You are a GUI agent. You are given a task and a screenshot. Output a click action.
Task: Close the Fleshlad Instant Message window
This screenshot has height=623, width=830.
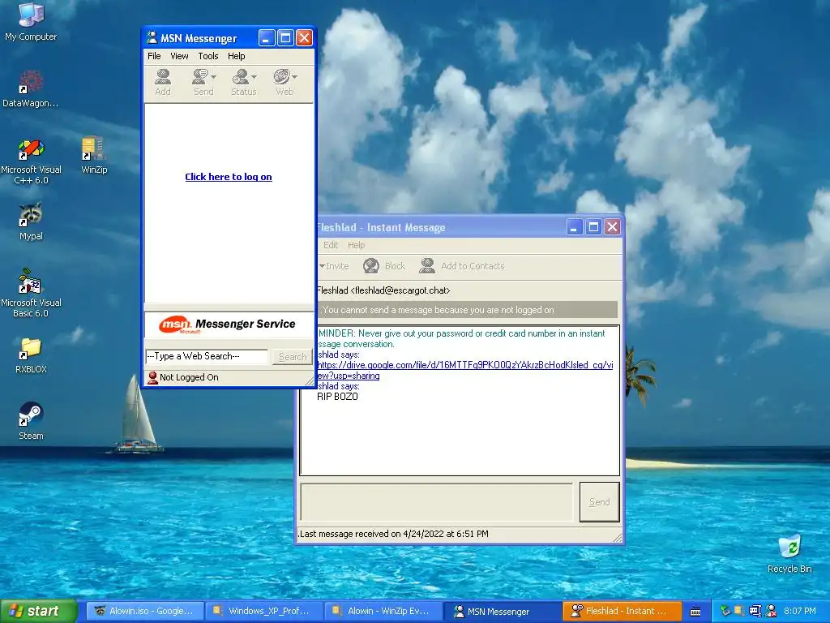click(613, 227)
